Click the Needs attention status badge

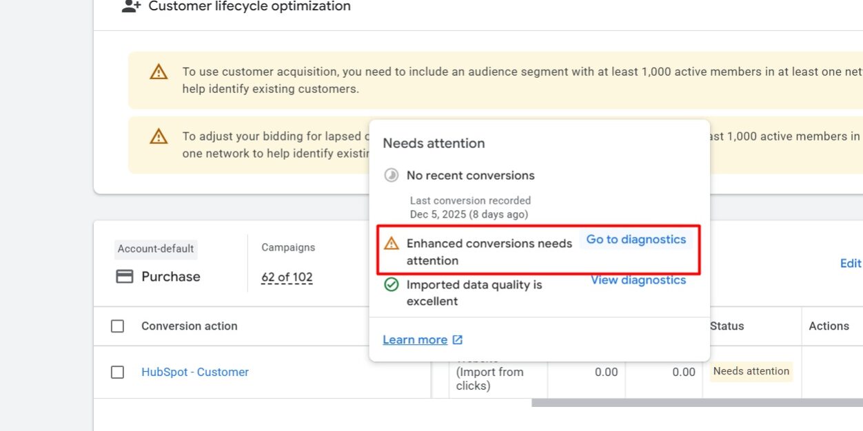[x=751, y=372]
